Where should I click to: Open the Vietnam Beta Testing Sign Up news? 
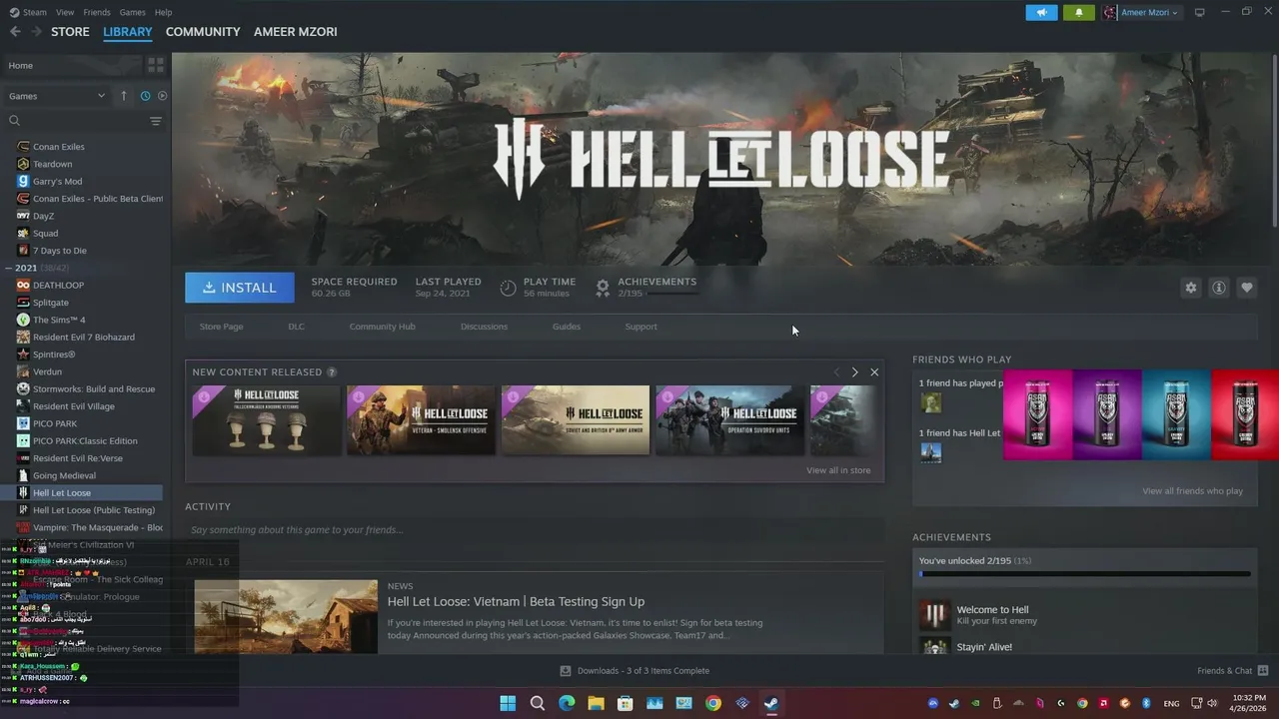click(x=516, y=601)
